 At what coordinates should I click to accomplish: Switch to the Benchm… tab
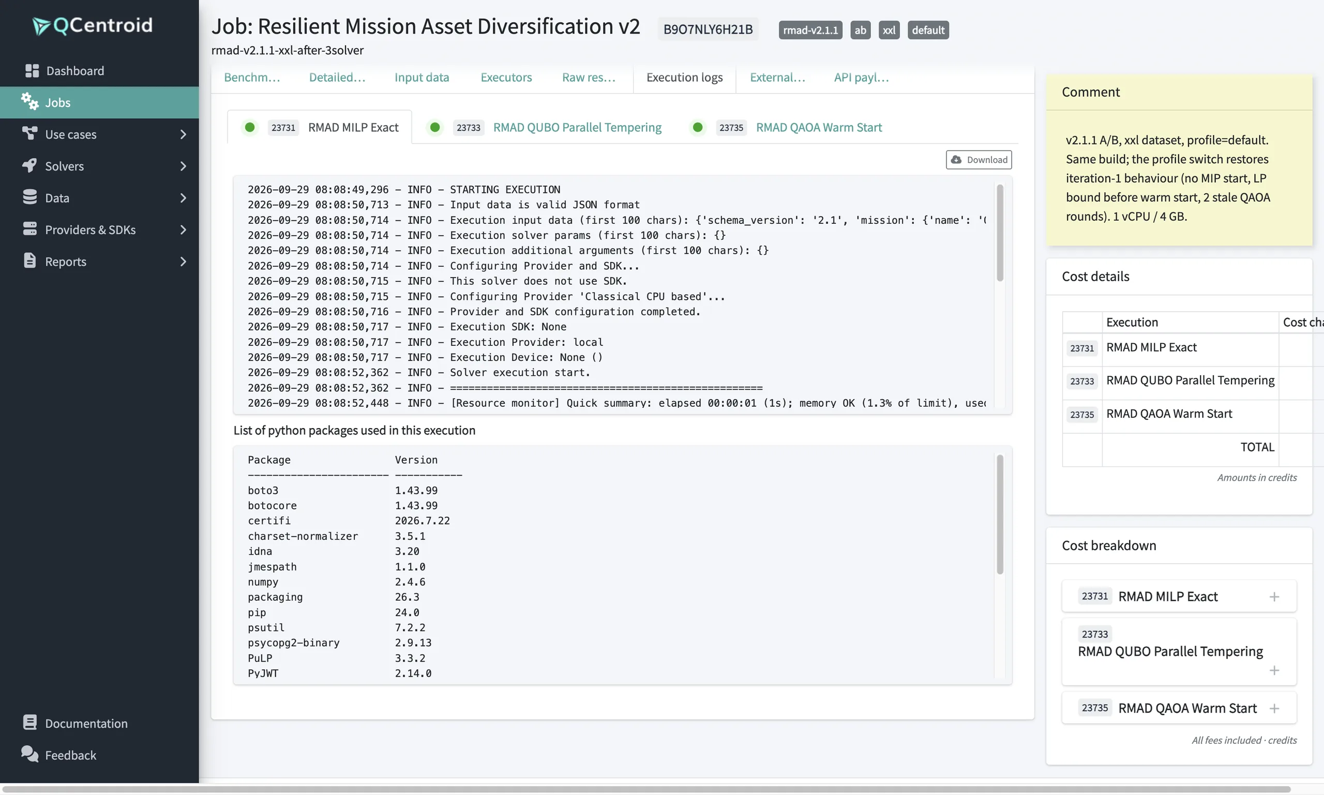[x=252, y=77]
